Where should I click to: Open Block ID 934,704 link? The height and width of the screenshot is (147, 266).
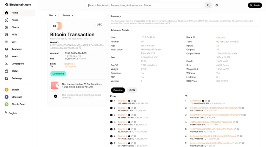pyautogui.click(x=221, y=37)
